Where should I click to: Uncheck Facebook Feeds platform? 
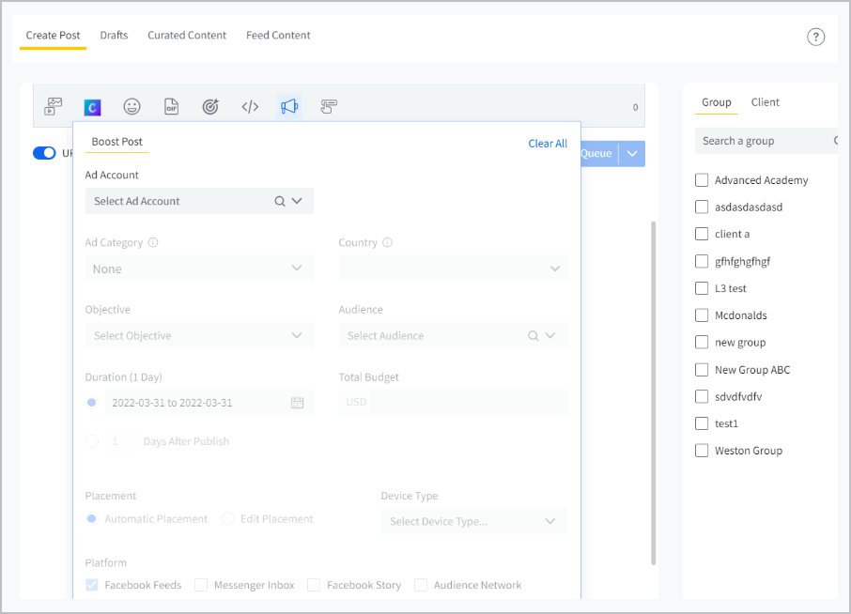point(92,585)
